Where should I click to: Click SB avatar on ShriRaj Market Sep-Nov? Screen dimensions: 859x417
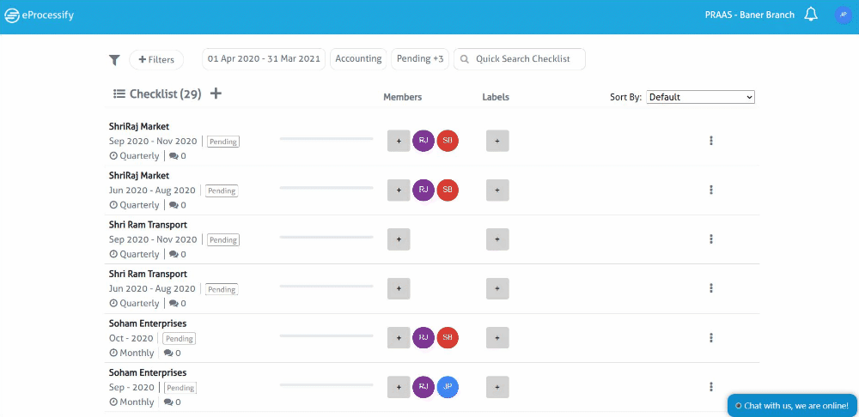pyautogui.click(x=448, y=141)
